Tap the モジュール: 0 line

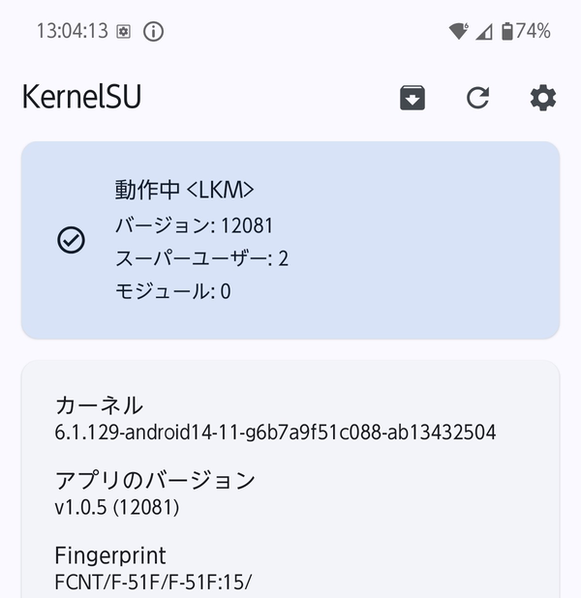tap(172, 291)
